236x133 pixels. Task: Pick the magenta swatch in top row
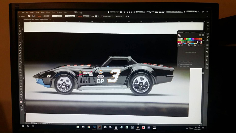click(x=193, y=39)
